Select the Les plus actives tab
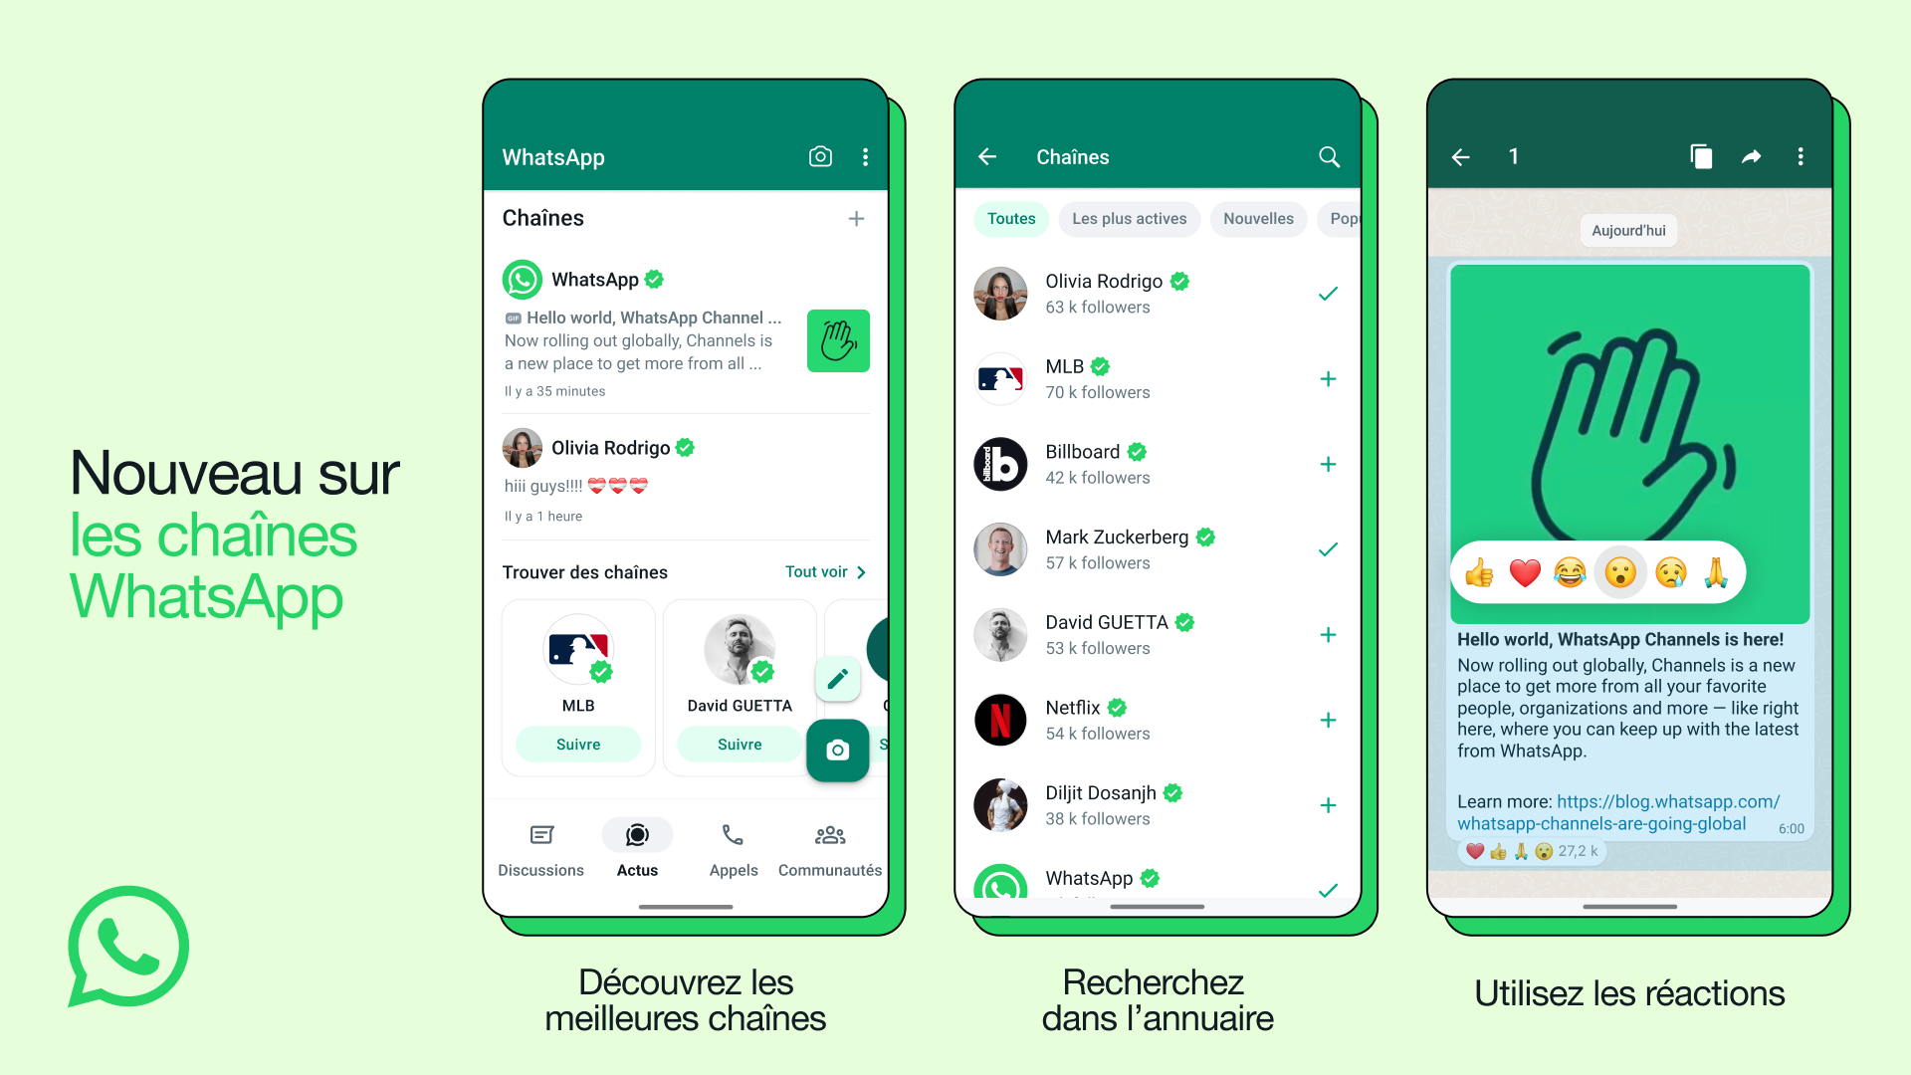Image resolution: width=1911 pixels, height=1075 pixels. [x=1130, y=219]
